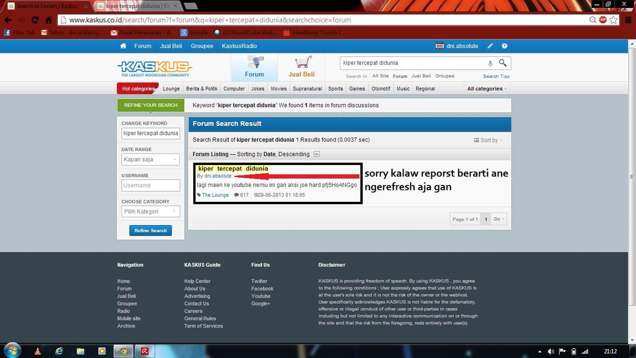The height and width of the screenshot is (358, 636).
Task: Open the Date Range Kapan saja dropdown
Action: pos(151,159)
